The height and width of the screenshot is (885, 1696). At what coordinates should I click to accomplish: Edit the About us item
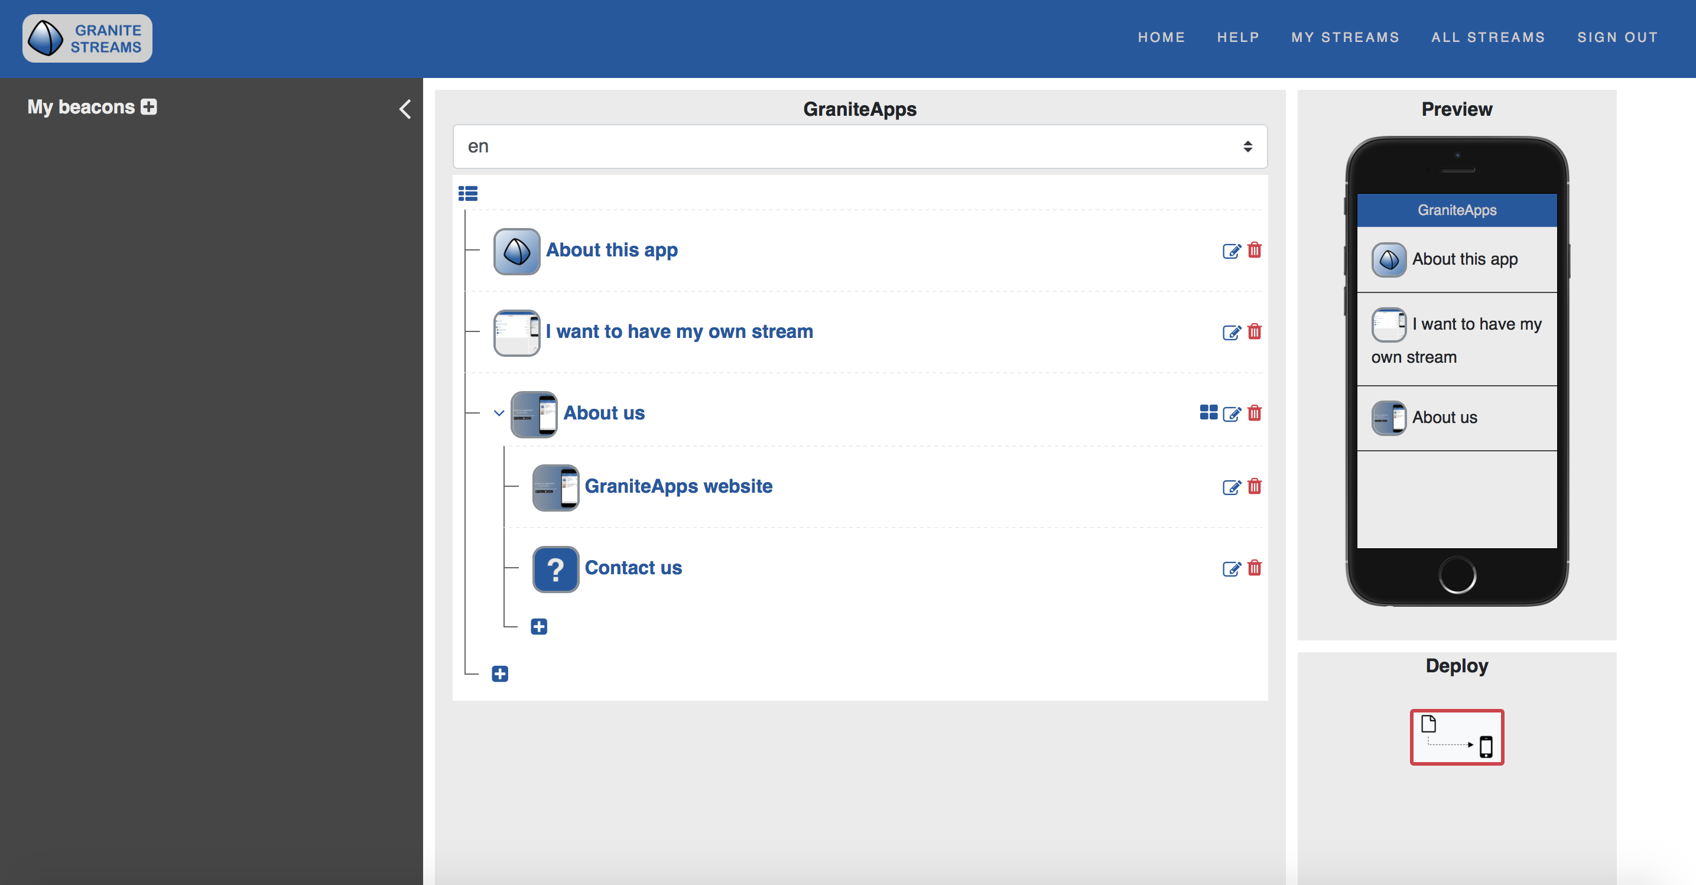tap(1231, 414)
